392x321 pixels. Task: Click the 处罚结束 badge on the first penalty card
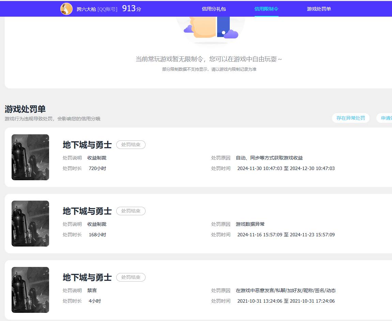coord(131,145)
